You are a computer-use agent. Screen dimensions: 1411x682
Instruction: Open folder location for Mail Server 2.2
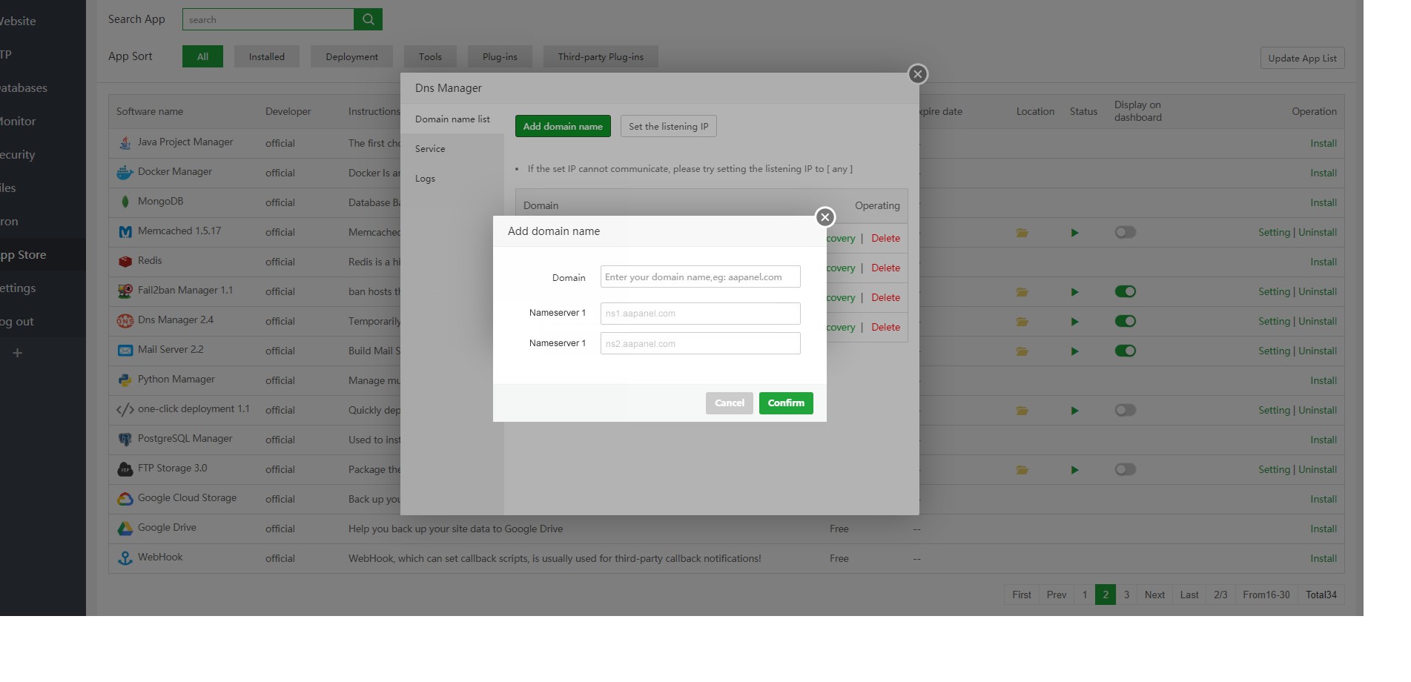[1022, 351]
